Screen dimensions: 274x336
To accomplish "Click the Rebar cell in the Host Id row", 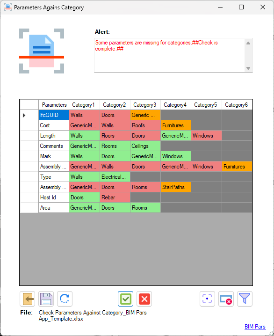I will click(115, 197).
